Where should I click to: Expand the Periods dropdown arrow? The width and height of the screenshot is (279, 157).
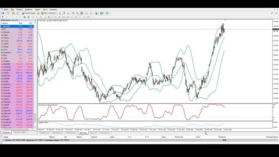(x=103, y=13)
